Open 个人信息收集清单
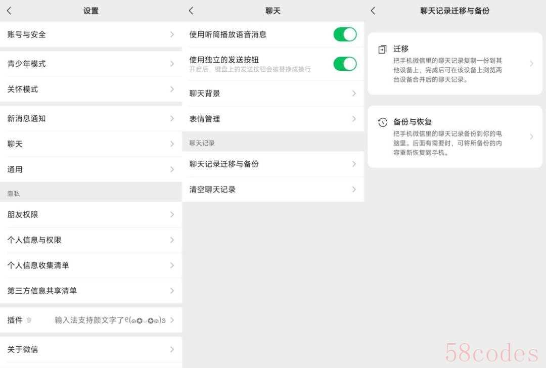The image size is (546, 368). point(91,265)
